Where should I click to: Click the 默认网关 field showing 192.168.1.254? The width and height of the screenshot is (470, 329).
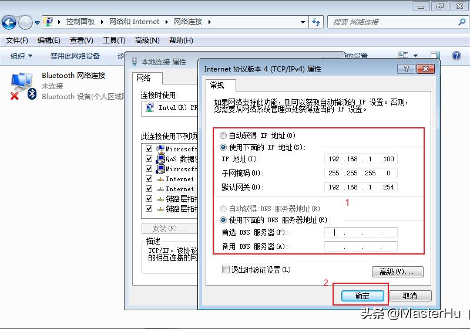pyautogui.click(x=361, y=187)
